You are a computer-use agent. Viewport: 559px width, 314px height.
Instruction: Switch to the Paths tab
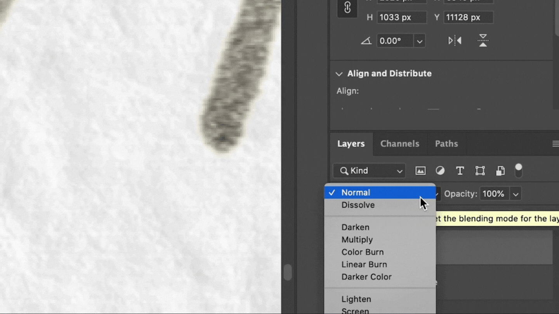pos(446,143)
